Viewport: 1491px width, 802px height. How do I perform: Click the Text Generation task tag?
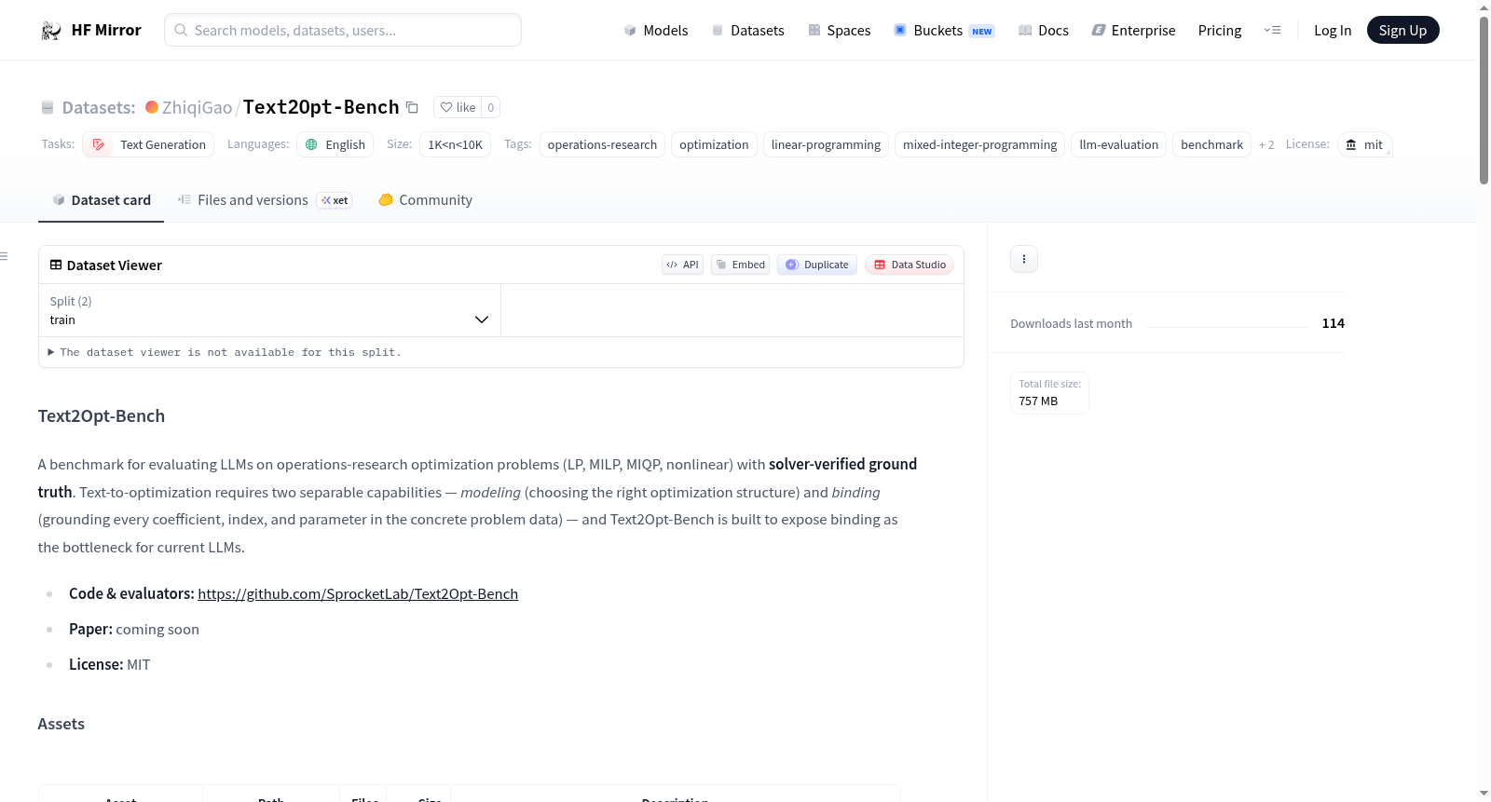click(148, 144)
